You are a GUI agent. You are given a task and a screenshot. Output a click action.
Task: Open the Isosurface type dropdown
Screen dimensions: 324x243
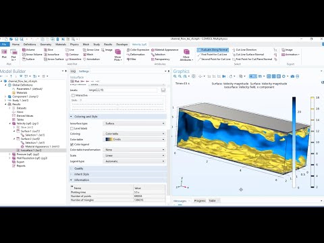tap(134, 124)
